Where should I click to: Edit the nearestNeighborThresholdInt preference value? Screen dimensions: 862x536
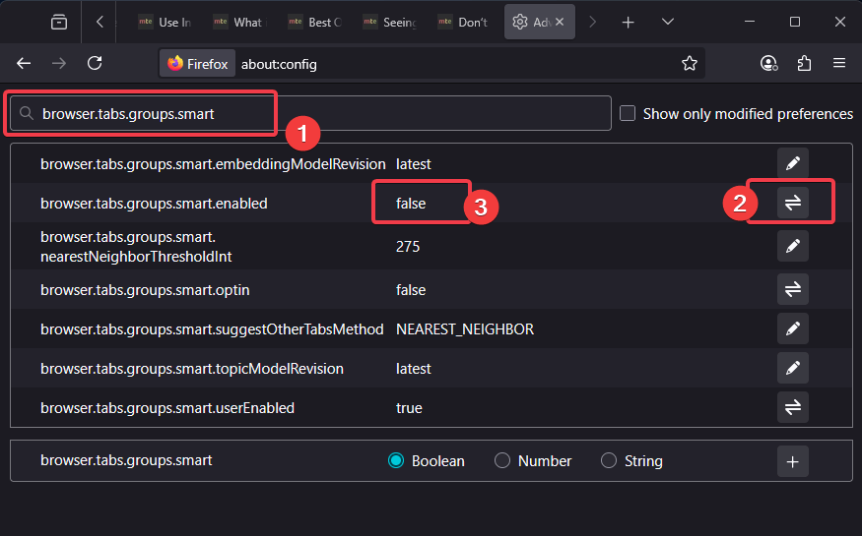tap(792, 245)
